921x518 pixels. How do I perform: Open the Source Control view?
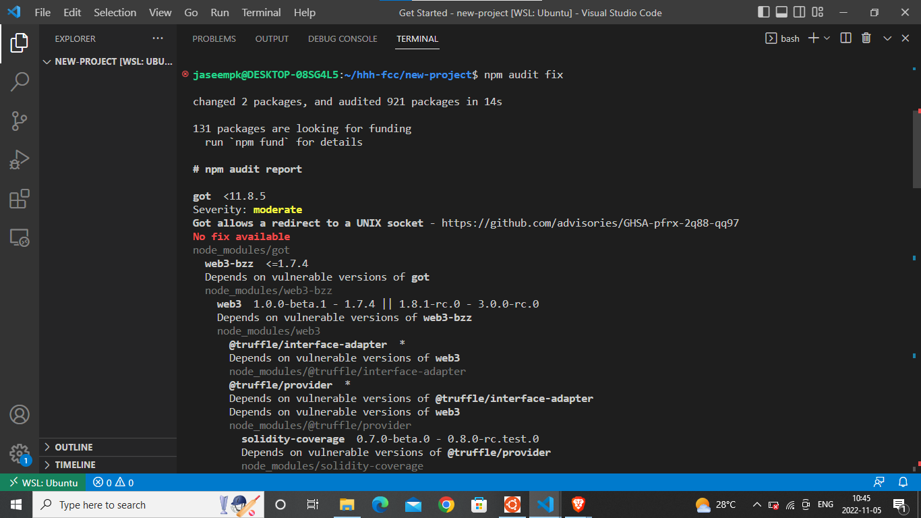click(20, 121)
